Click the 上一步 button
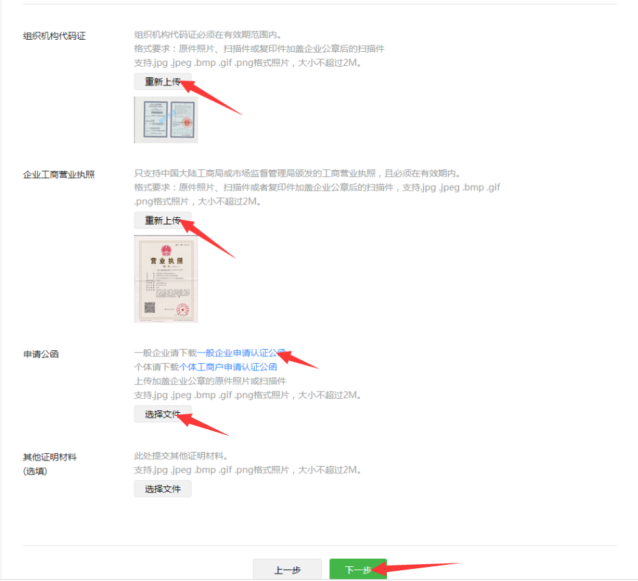Viewport: 638px width, 581px height. (x=287, y=569)
